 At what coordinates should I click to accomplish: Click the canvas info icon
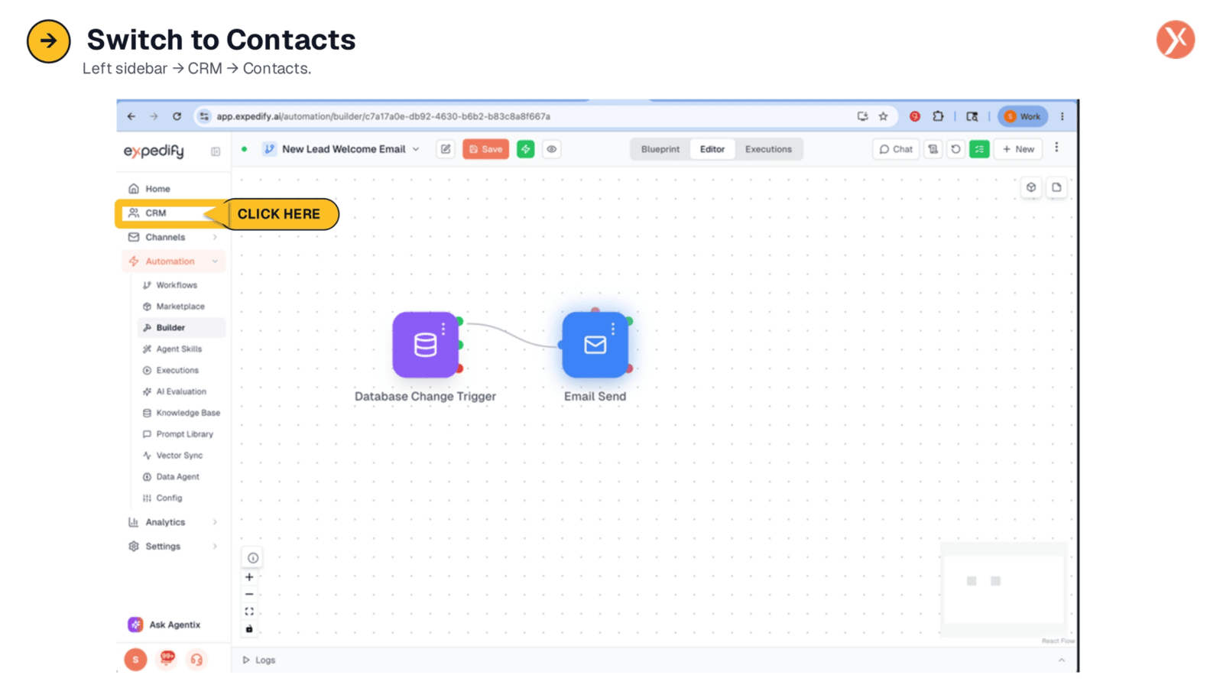(253, 558)
